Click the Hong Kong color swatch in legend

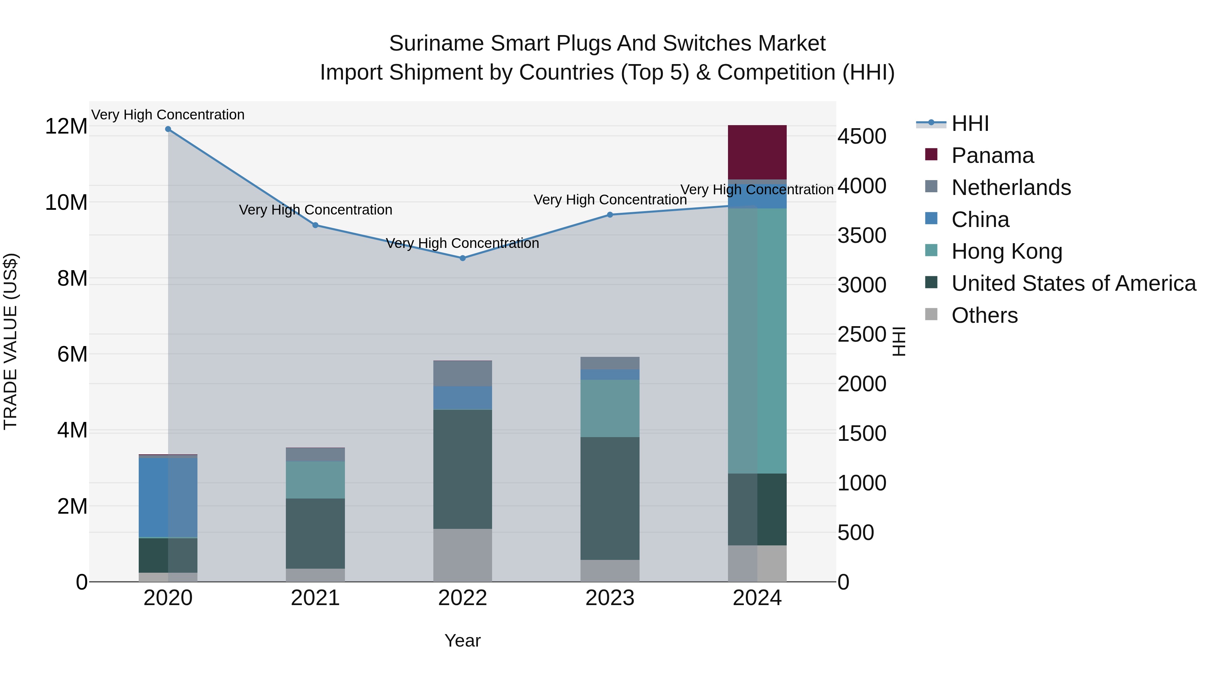(931, 250)
